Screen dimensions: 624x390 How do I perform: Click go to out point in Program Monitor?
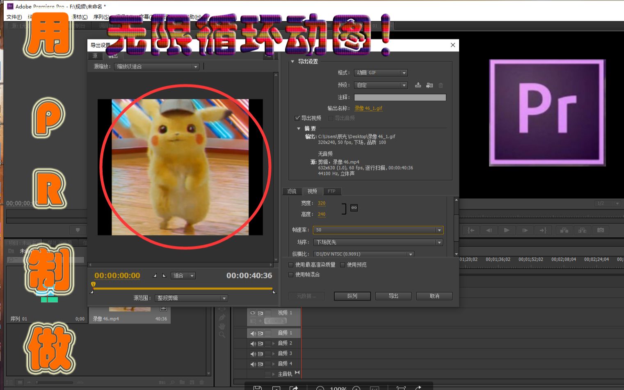click(543, 230)
